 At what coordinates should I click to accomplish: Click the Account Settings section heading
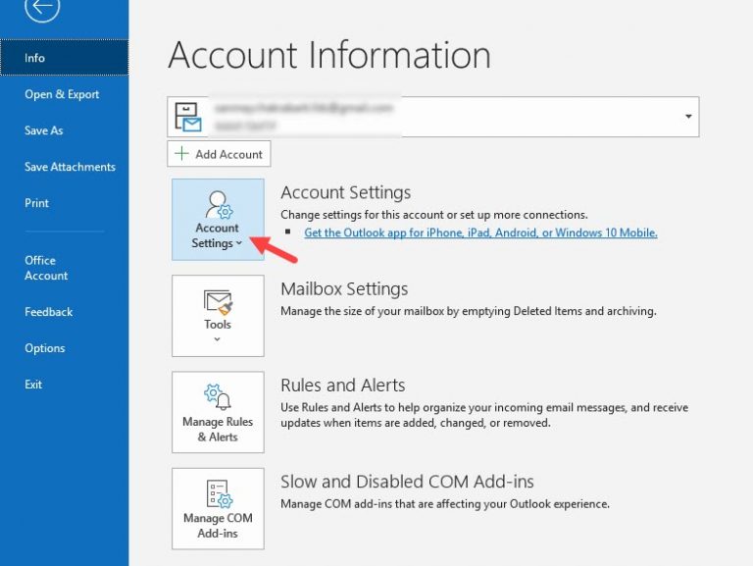[346, 192]
